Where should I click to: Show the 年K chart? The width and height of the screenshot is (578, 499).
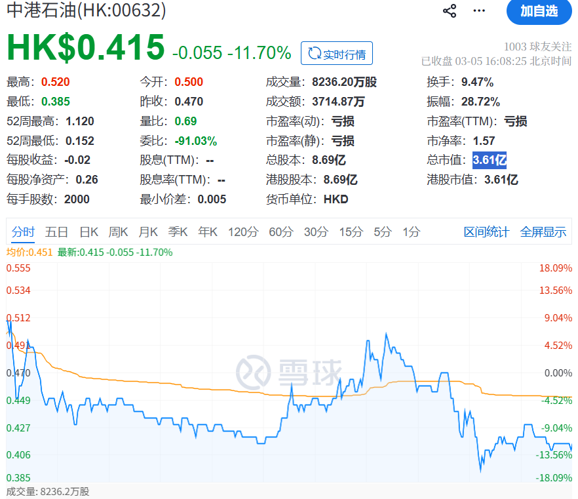(x=208, y=231)
